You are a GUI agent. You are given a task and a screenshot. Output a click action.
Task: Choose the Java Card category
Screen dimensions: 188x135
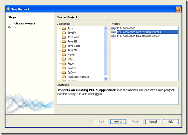pyautogui.click(x=74, y=46)
